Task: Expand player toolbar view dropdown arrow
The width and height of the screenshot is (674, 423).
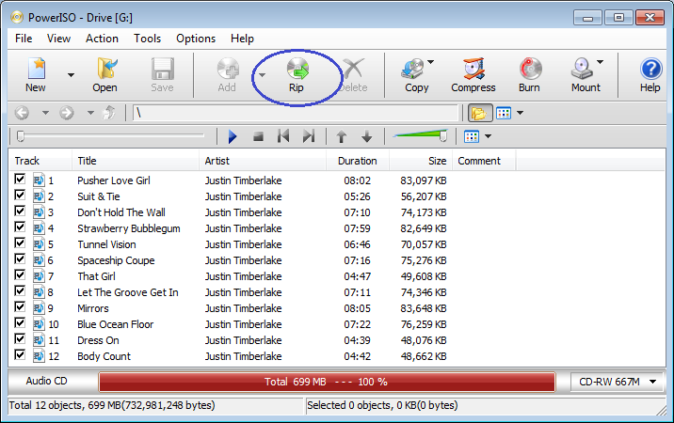Action: click(488, 136)
